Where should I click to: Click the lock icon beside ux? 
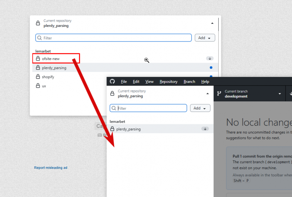click(x=38, y=85)
